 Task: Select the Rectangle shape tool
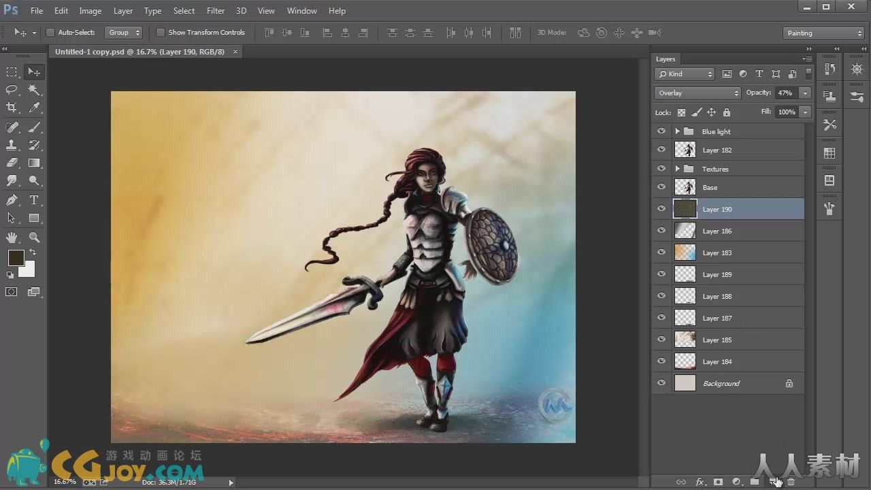coord(33,218)
